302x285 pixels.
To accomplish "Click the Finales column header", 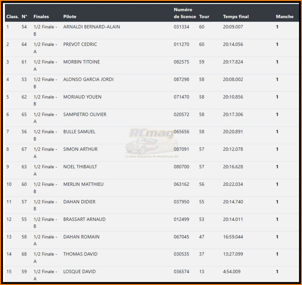I will (x=41, y=16).
